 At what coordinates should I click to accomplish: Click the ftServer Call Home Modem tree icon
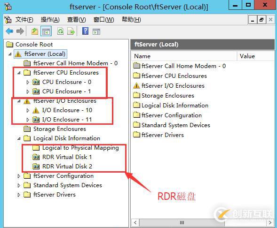tap(27, 63)
